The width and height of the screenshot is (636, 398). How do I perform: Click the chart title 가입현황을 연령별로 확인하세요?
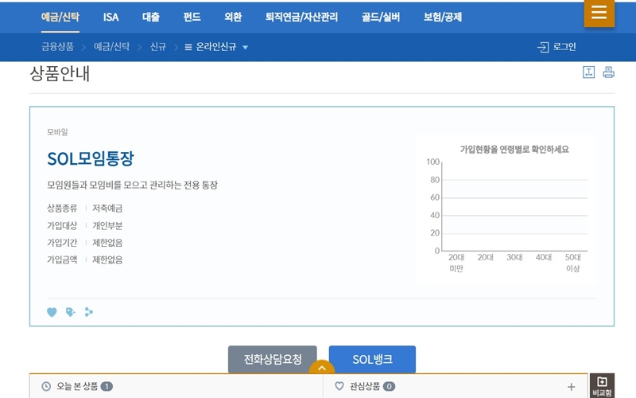[514, 150]
